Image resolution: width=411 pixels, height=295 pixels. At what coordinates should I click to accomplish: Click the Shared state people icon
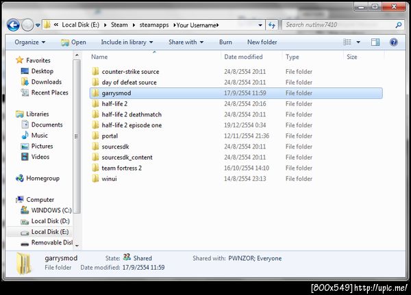pos(127,257)
